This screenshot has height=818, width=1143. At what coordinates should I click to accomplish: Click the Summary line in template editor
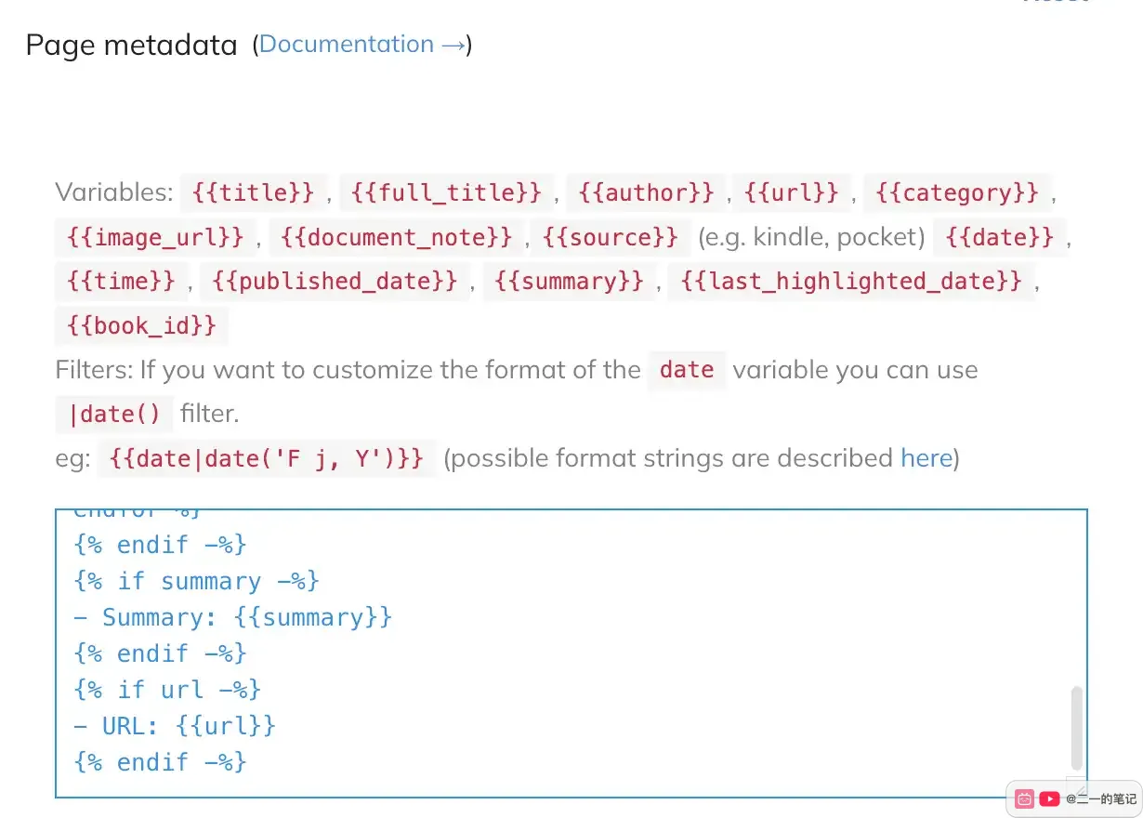click(233, 617)
